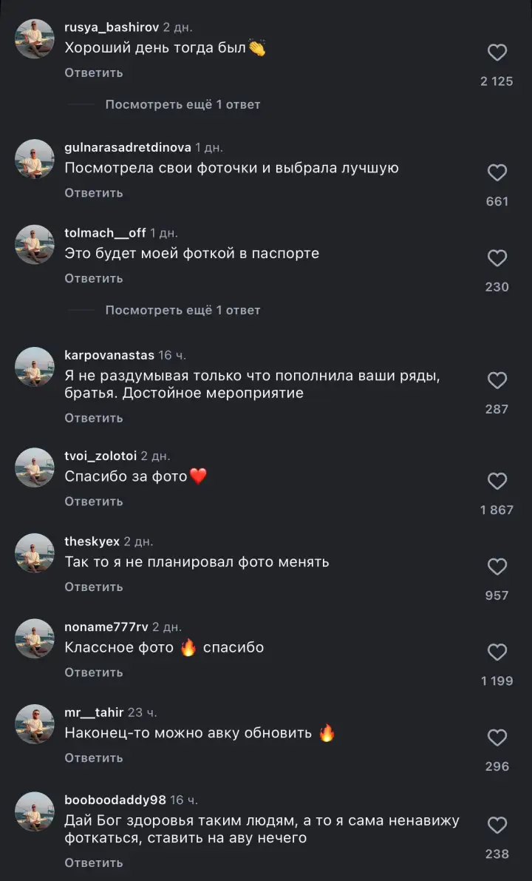The width and height of the screenshot is (532, 881).
Task: Like rusya_bashirov's comment with the heart
Action: 497,53
